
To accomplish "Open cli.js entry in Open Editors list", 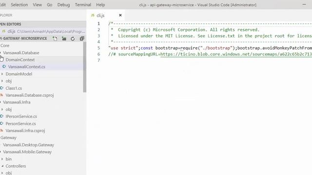I will 43,31.
